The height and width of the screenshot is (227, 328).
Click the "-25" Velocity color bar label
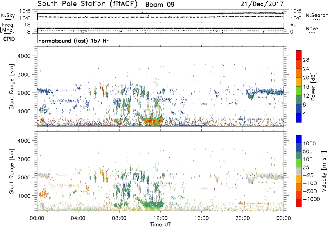pyautogui.click(x=307, y=175)
